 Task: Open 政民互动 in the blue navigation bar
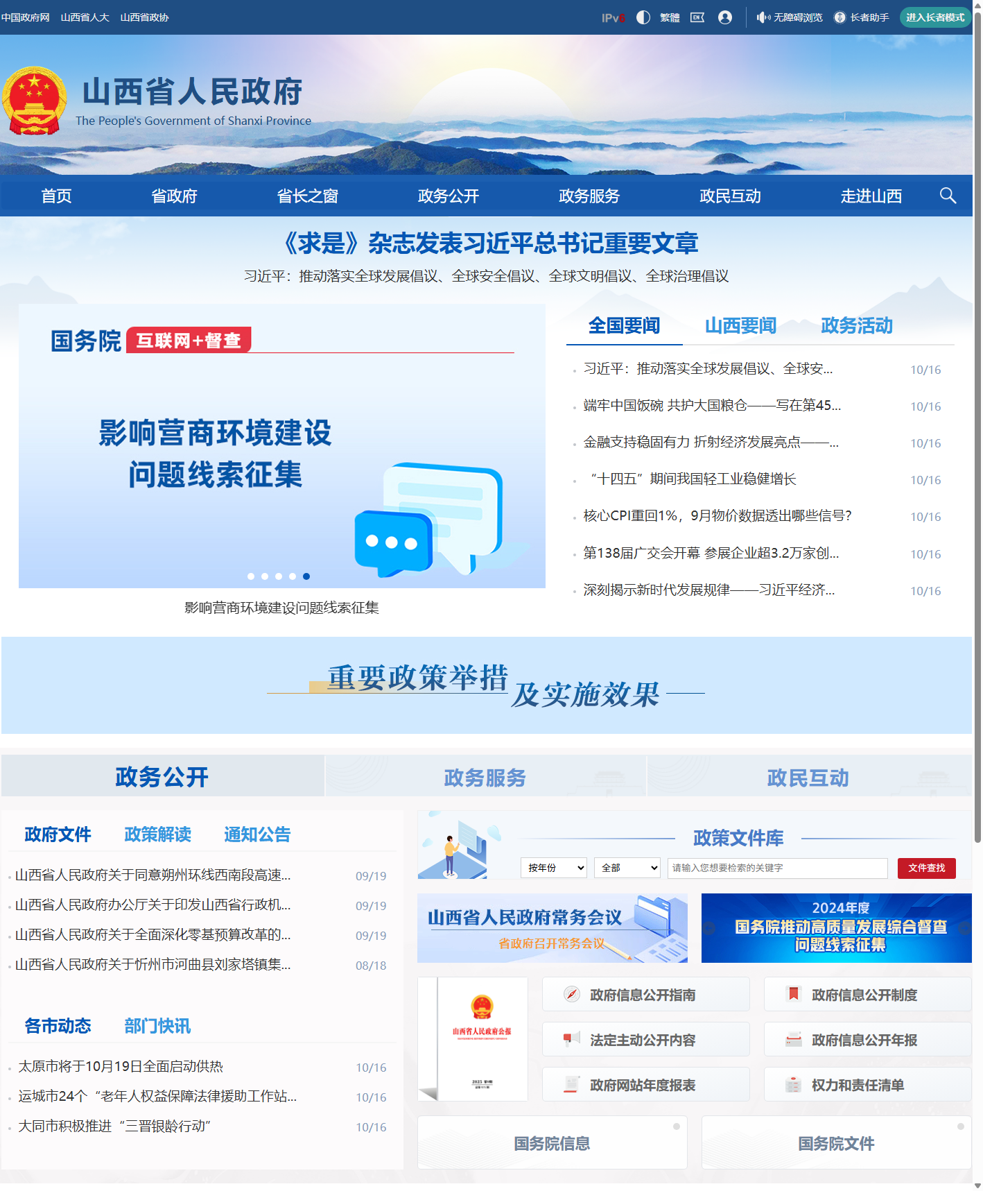click(730, 196)
